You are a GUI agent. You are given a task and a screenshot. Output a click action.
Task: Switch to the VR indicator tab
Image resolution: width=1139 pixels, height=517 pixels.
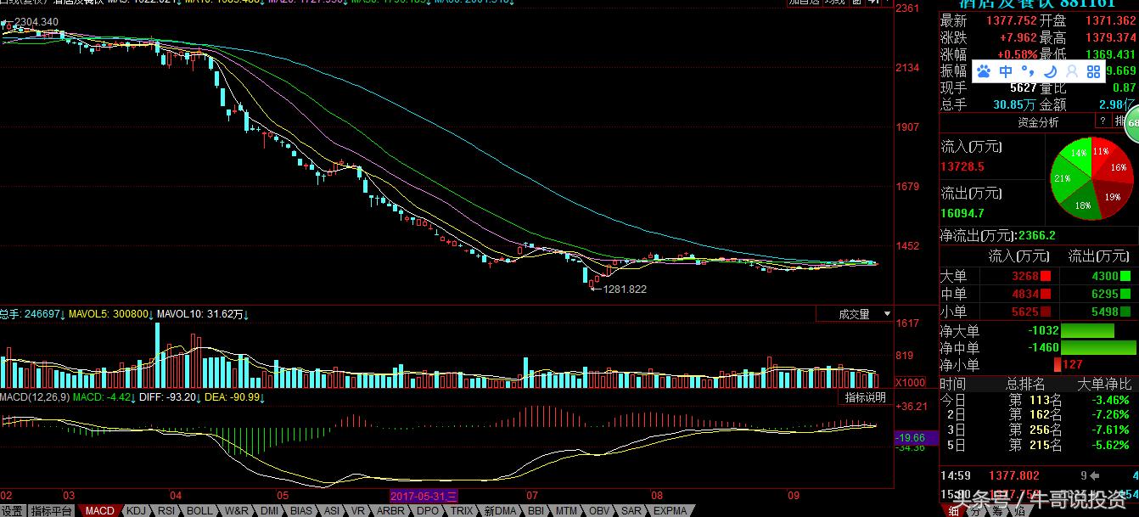[358, 510]
